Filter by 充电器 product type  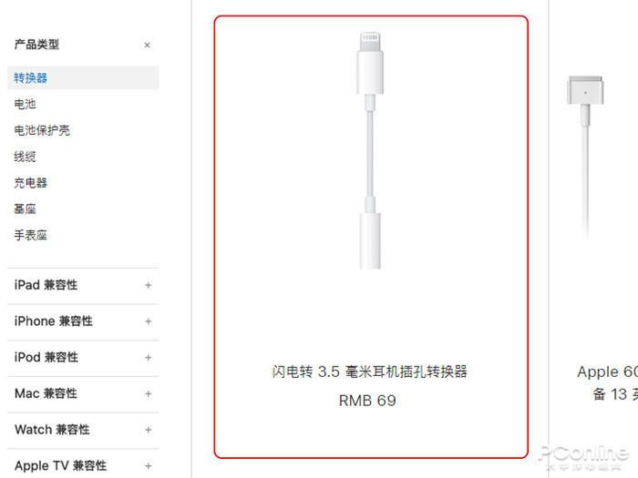[x=30, y=183]
